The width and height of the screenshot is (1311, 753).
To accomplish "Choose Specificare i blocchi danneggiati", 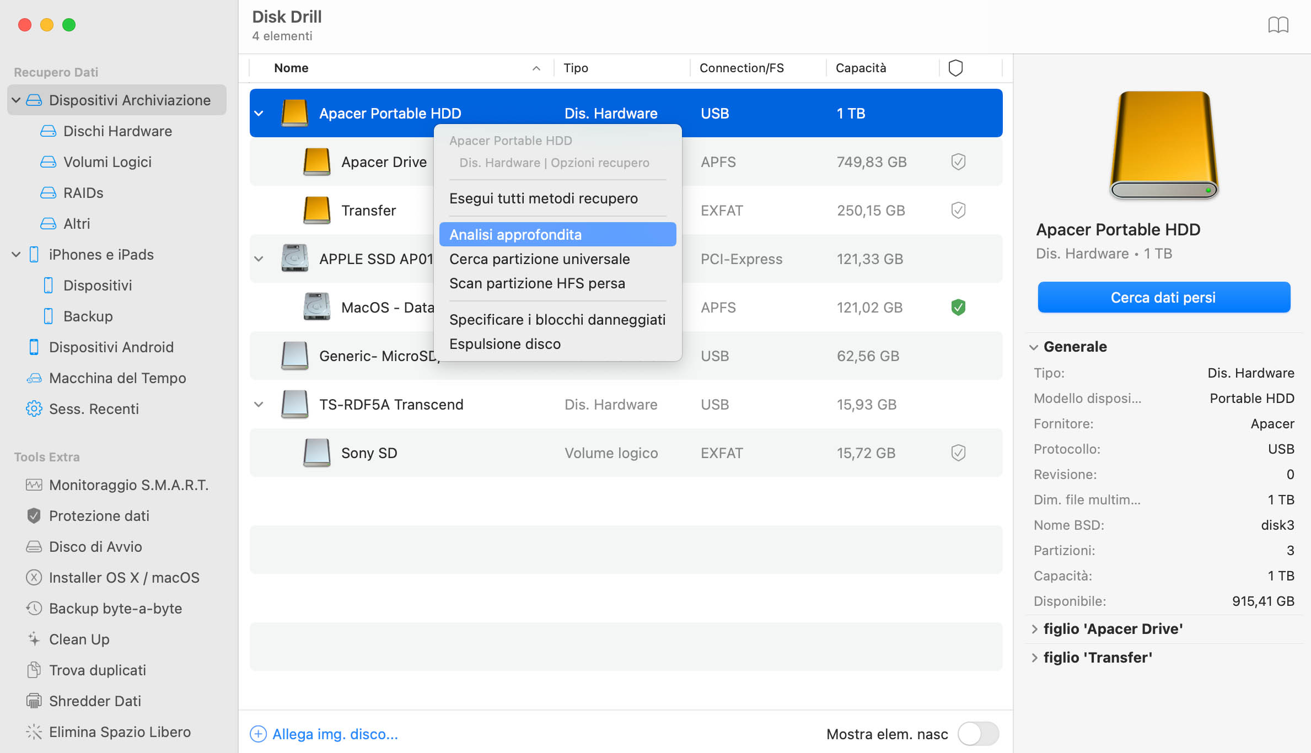I will point(557,320).
